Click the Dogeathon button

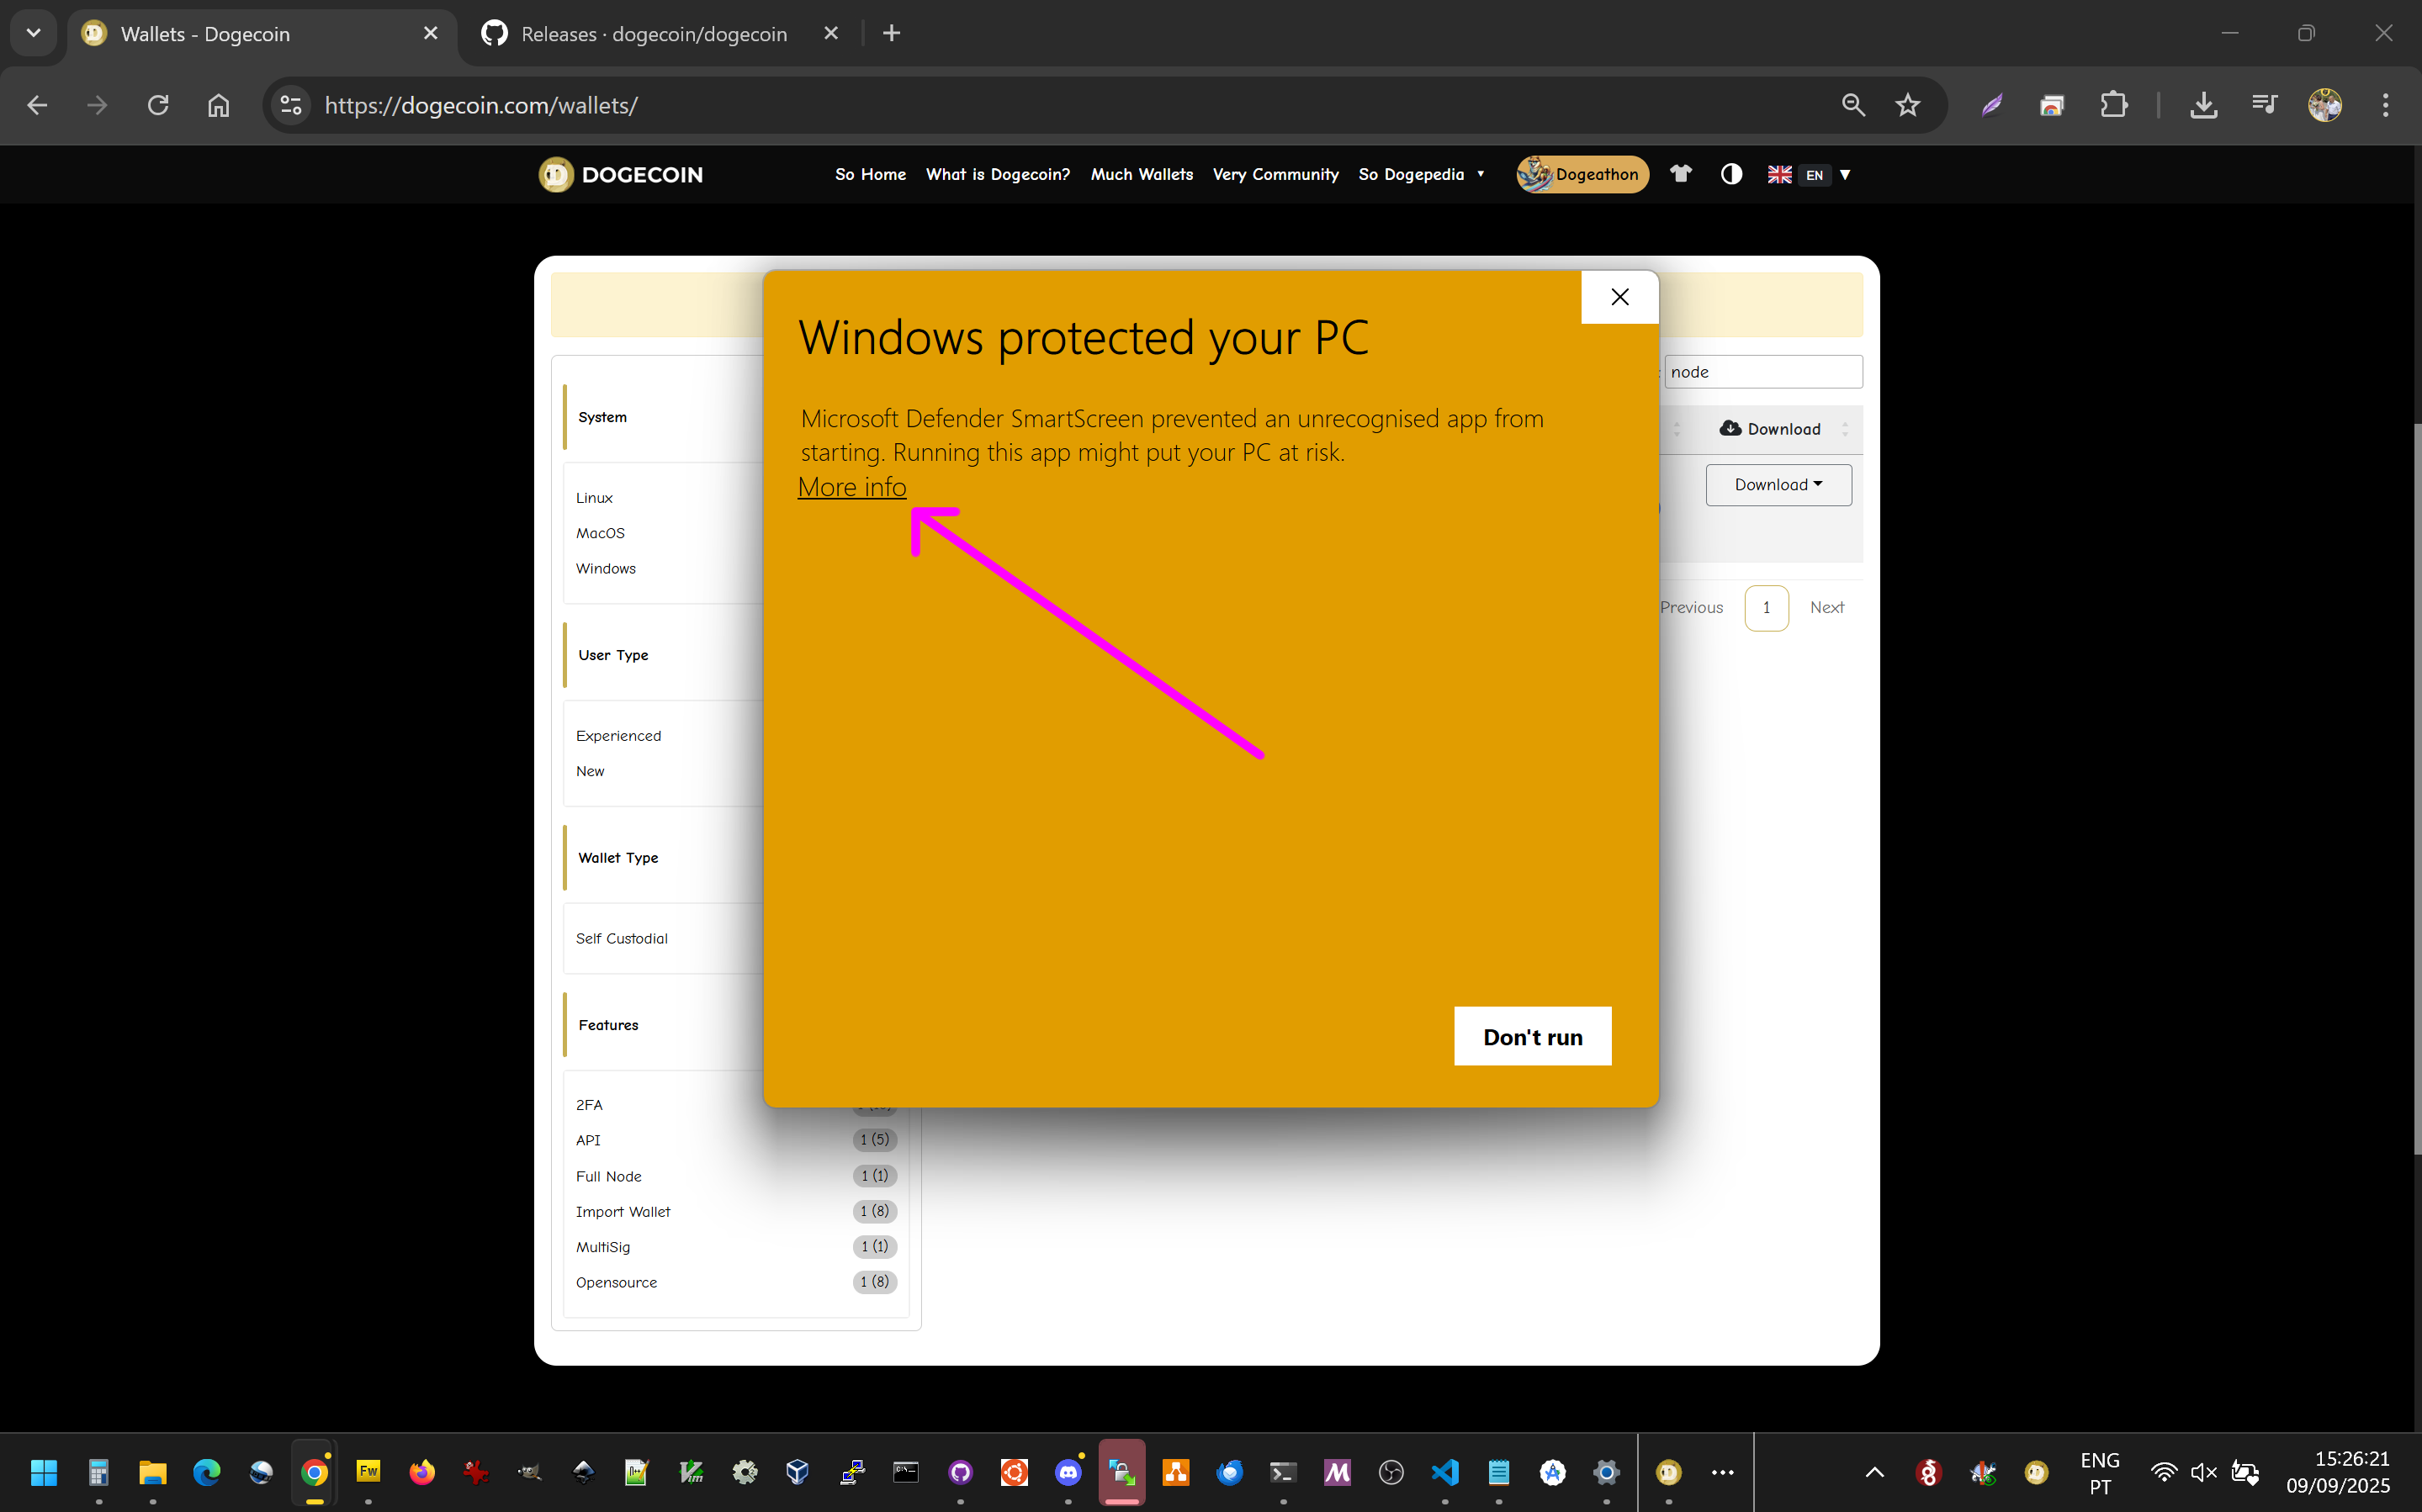[x=1582, y=174]
